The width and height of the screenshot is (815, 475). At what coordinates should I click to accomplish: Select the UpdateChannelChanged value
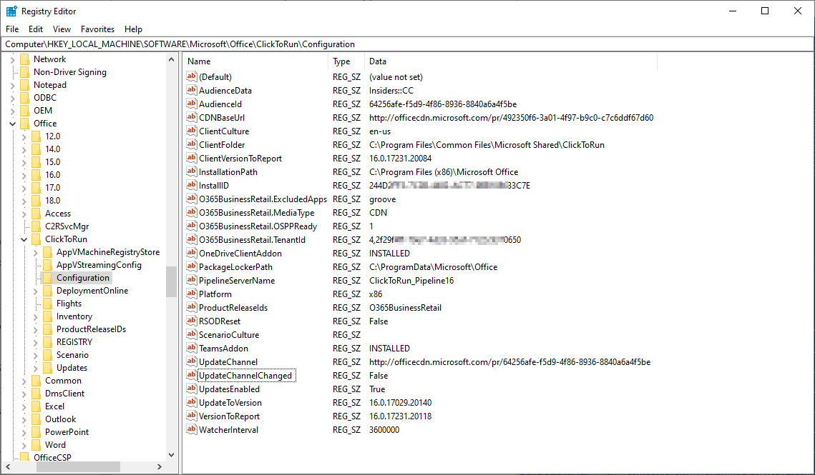pyautogui.click(x=247, y=375)
